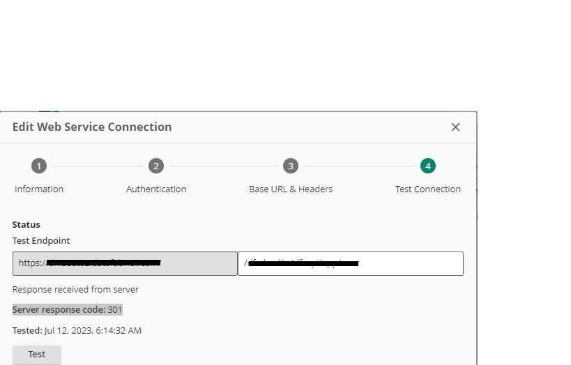Close the Edit Web Service Connection dialog
The height and width of the screenshot is (365, 571).
click(x=455, y=127)
